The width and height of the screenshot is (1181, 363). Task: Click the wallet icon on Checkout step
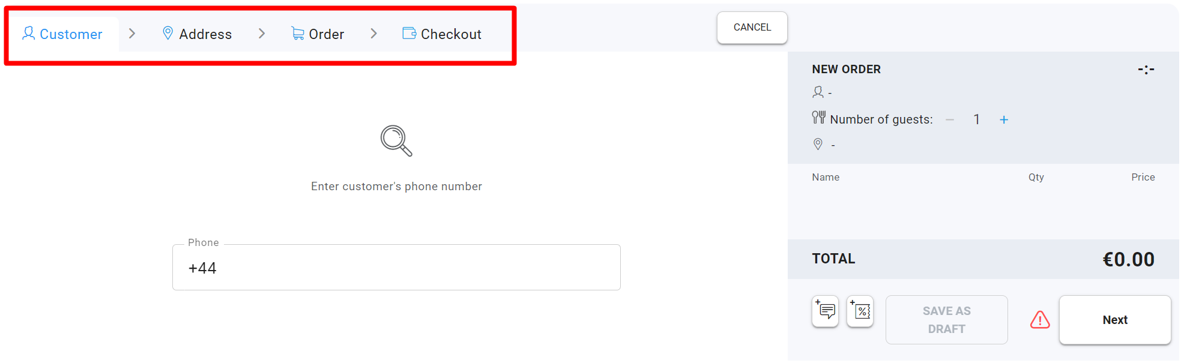[x=409, y=34]
